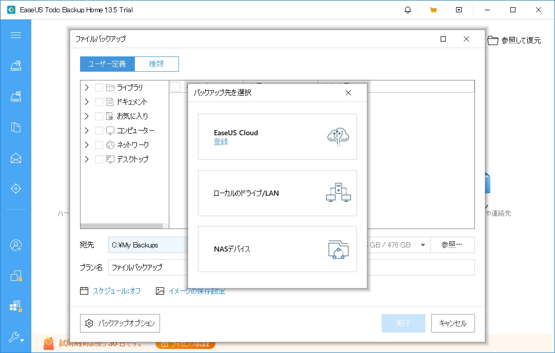
Task: Toggle the select-all checkbox in file list header
Action: point(175,87)
